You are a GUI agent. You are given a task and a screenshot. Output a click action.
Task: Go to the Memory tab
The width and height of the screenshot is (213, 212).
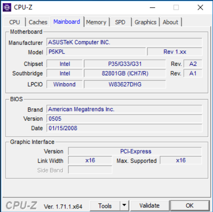[x=96, y=22]
